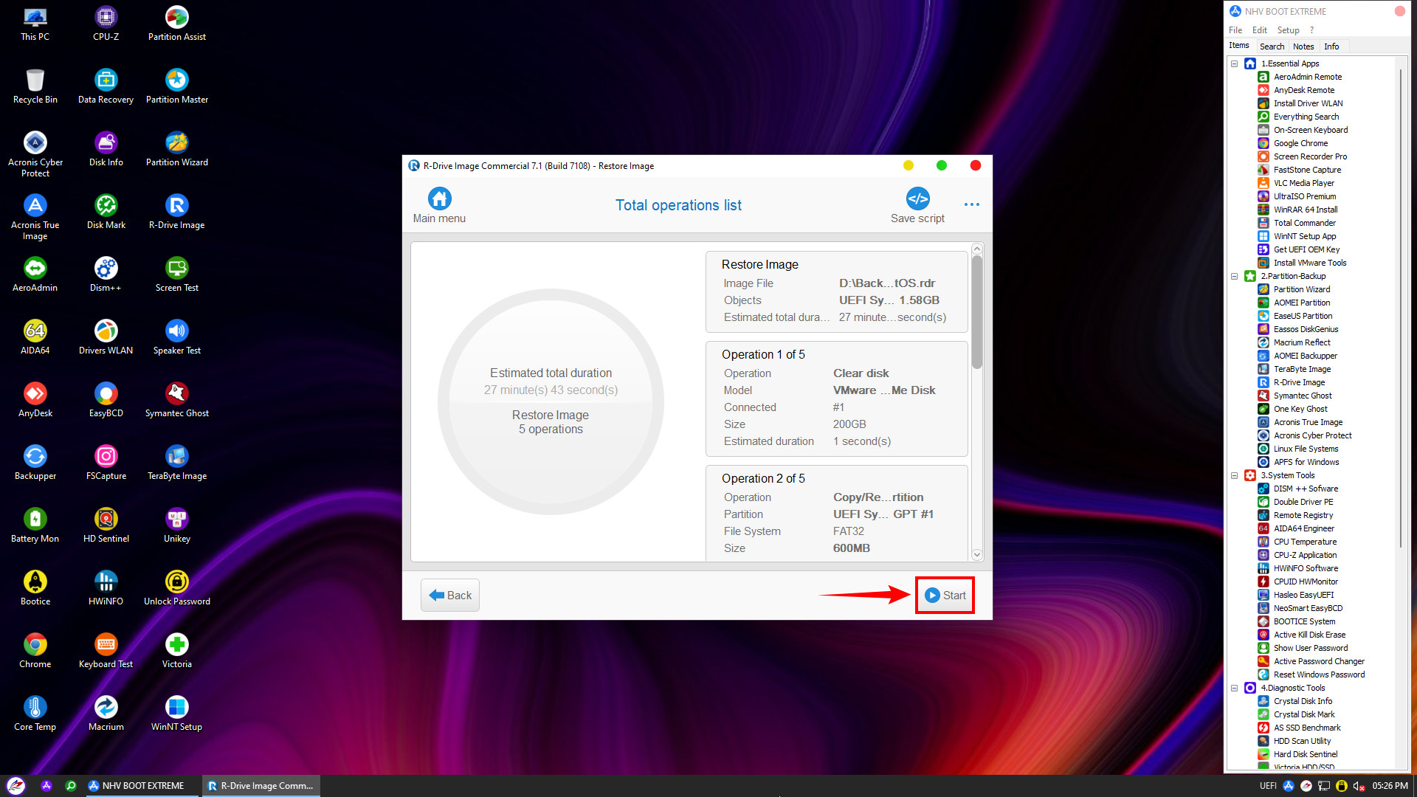The width and height of the screenshot is (1417, 797).
Task: Select Macrium Reflect tree item
Action: [x=1302, y=342]
